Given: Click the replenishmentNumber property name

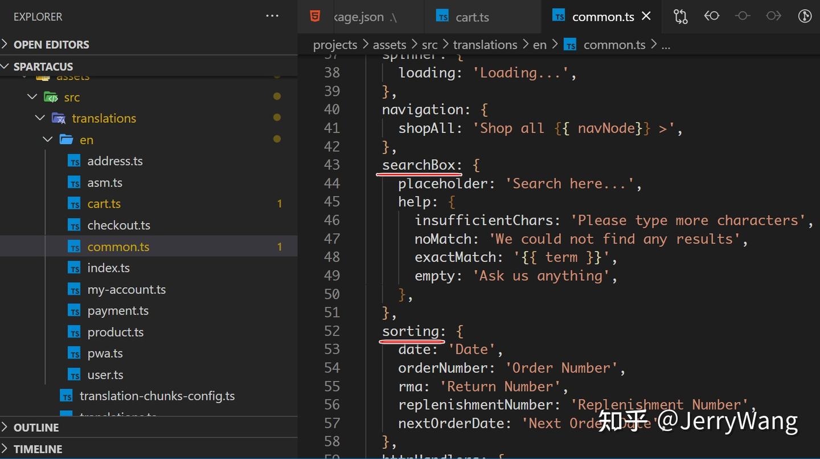Looking at the screenshot, I should 475,404.
